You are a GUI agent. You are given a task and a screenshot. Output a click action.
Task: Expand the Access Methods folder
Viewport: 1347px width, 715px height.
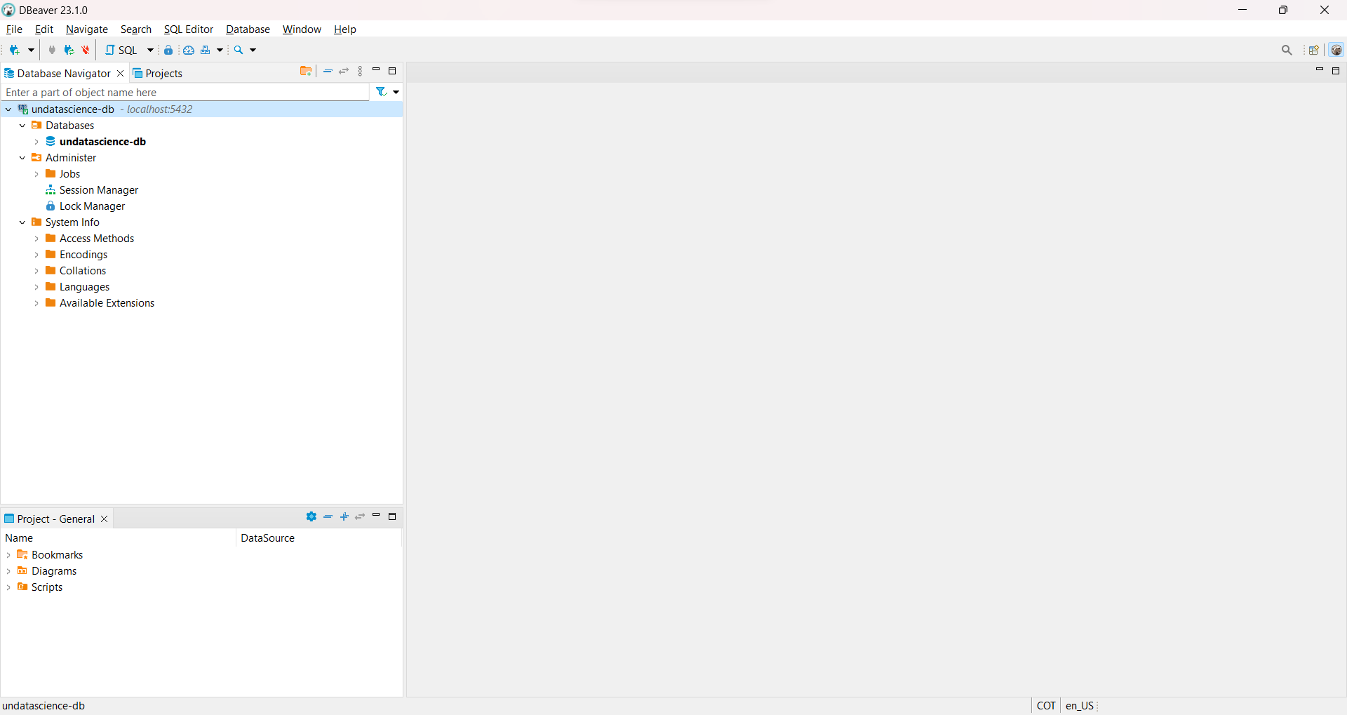(36, 239)
